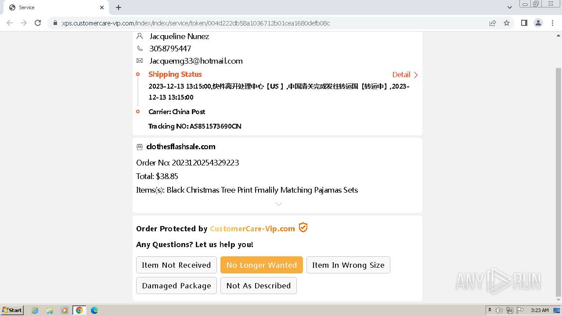Open the Windows Start button

[12, 310]
